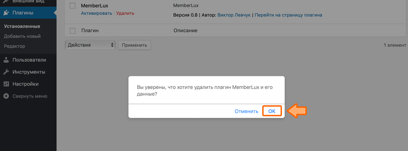
Task: Click the Tools wrench icon
Action: [6, 72]
